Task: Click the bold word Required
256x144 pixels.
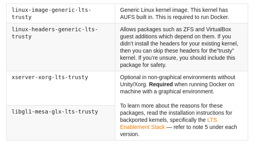Action: [x=161, y=84]
